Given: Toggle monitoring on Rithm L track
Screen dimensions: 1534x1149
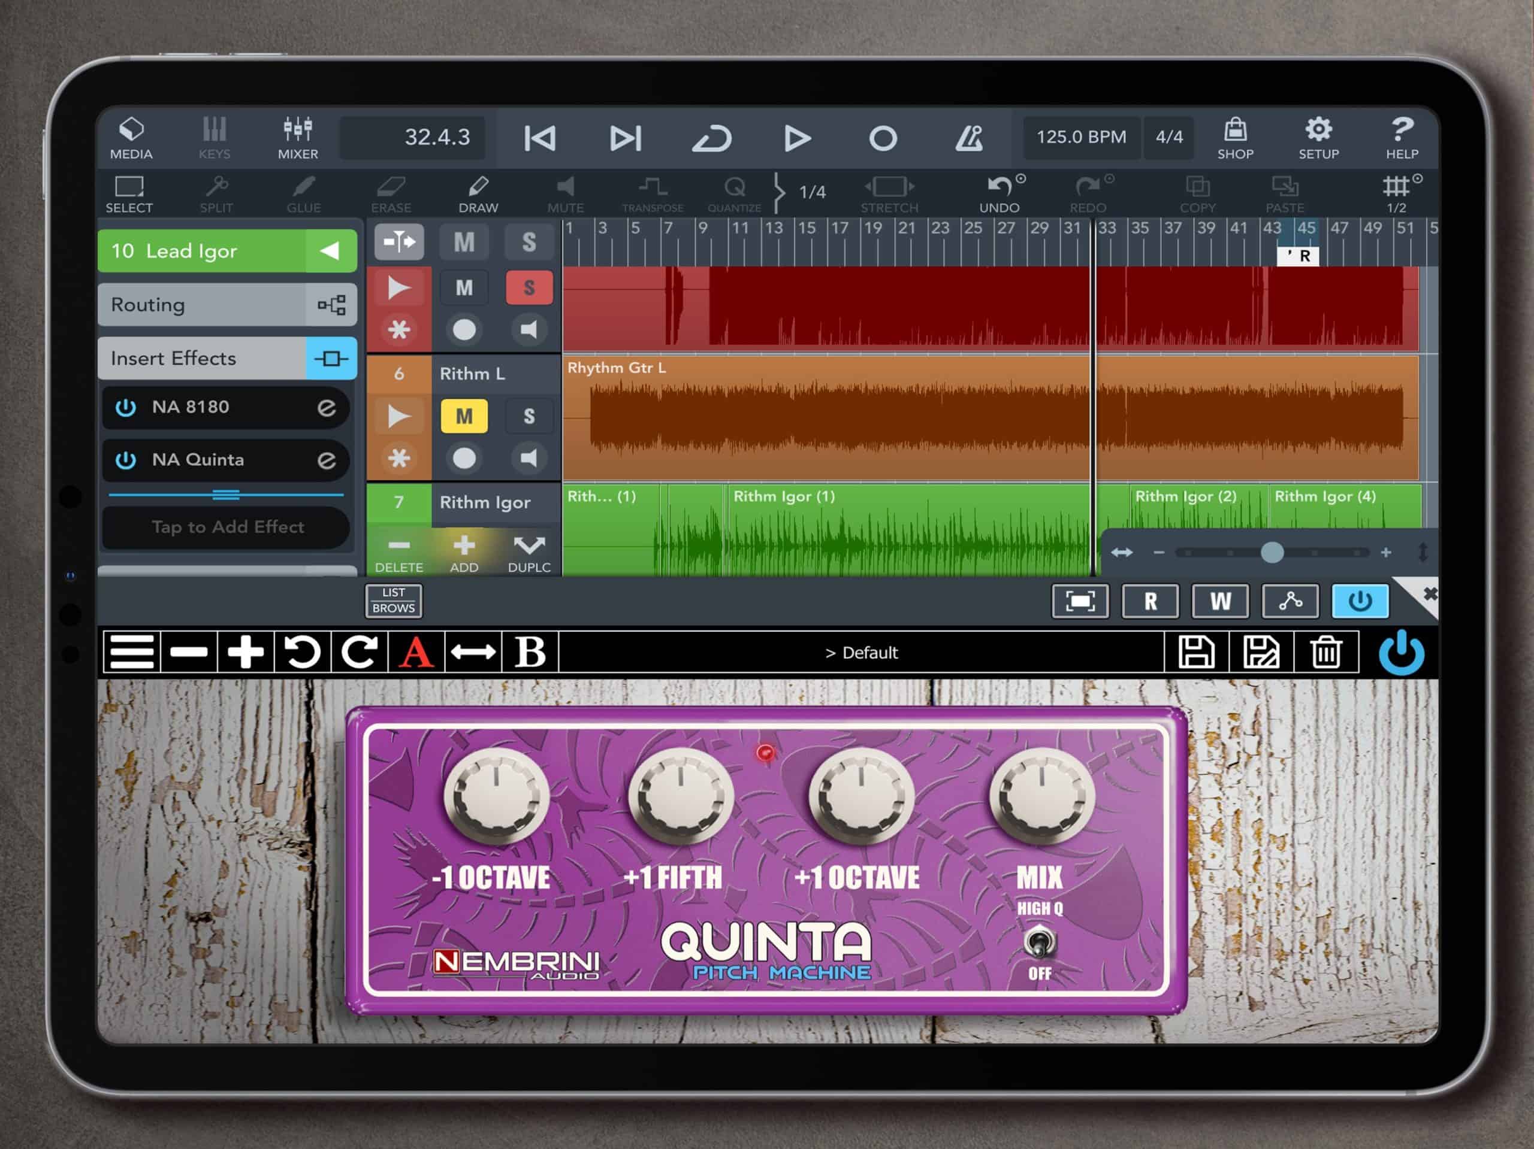Looking at the screenshot, I should coord(529,458).
